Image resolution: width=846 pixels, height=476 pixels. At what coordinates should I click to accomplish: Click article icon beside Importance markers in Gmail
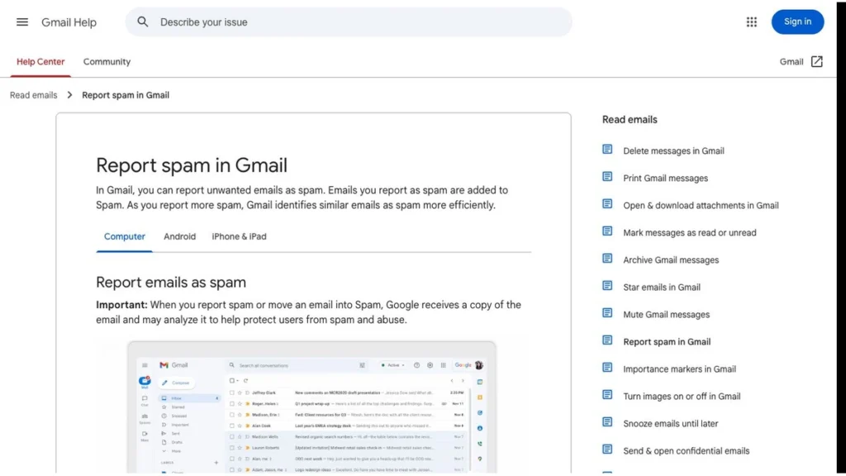tap(607, 368)
